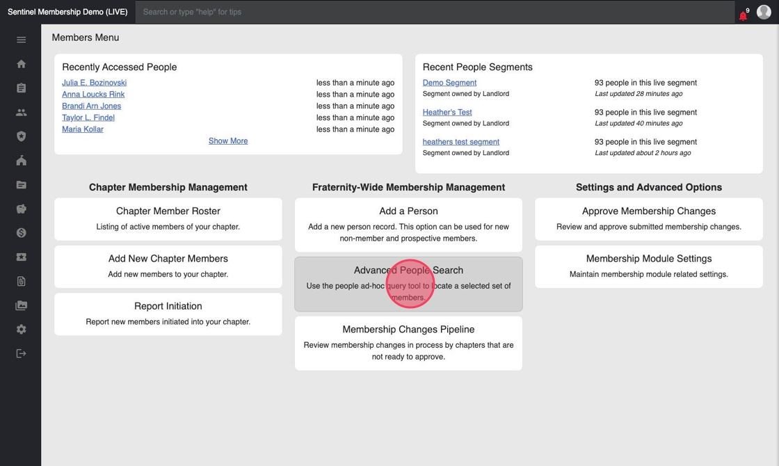Expand the hamburger sidebar menu

21,40
